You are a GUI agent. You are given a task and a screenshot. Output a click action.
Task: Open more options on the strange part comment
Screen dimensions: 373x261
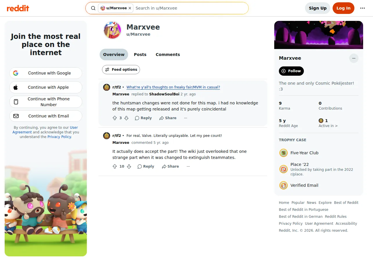(x=188, y=166)
